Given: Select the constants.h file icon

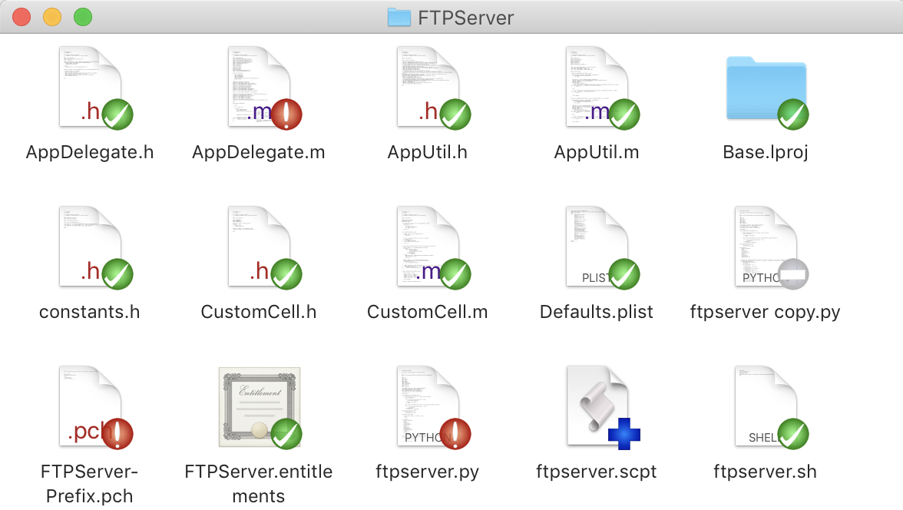Looking at the screenshot, I should [90, 247].
